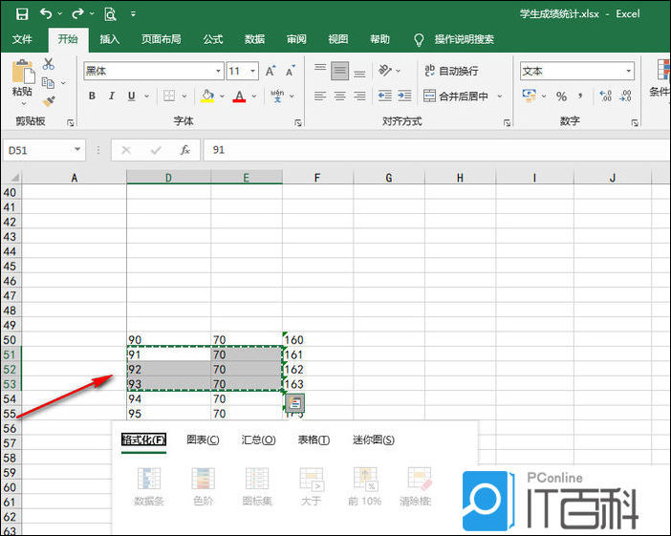This screenshot has height=536, width=671.
Task: Click the Quick Analysis button below selection
Action: (295, 404)
